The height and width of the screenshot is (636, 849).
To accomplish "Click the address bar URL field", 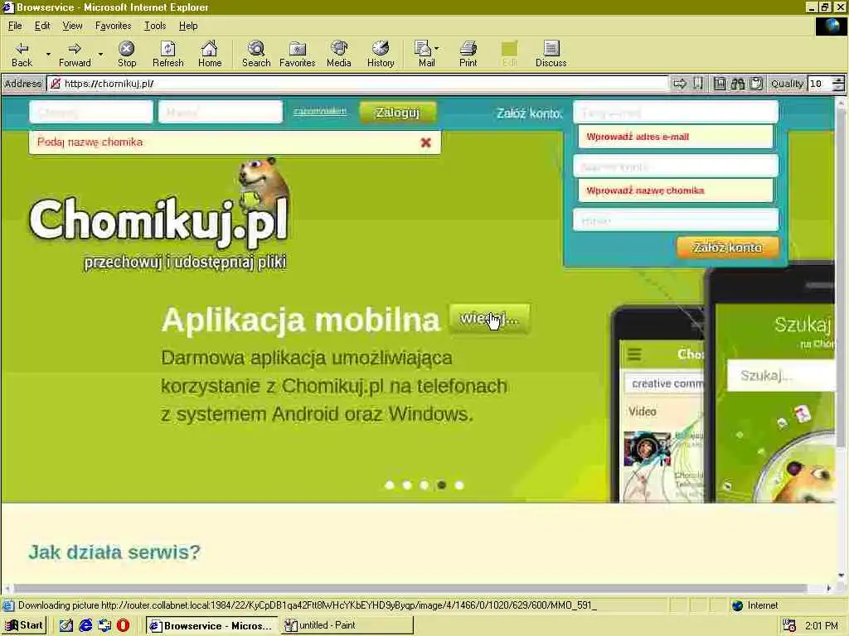I will click(x=357, y=84).
